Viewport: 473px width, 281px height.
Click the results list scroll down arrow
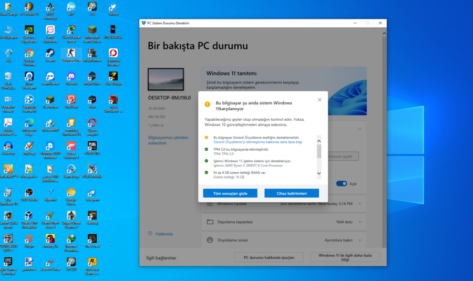[x=319, y=173]
